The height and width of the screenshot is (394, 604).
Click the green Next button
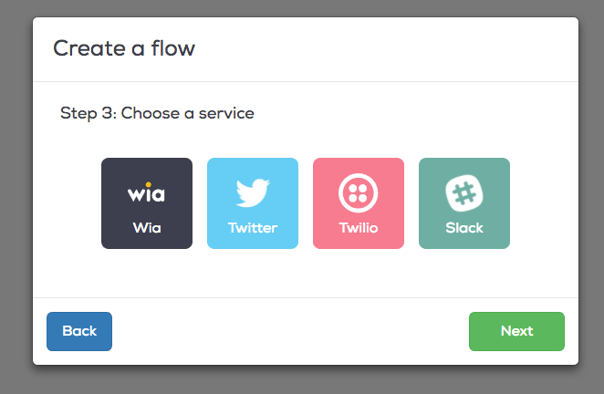point(516,331)
